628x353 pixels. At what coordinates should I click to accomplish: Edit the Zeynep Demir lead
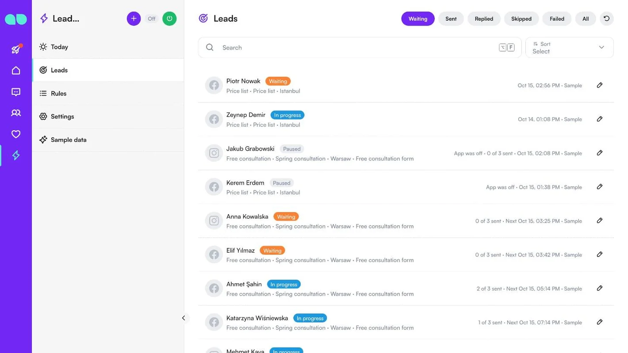(x=600, y=119)
